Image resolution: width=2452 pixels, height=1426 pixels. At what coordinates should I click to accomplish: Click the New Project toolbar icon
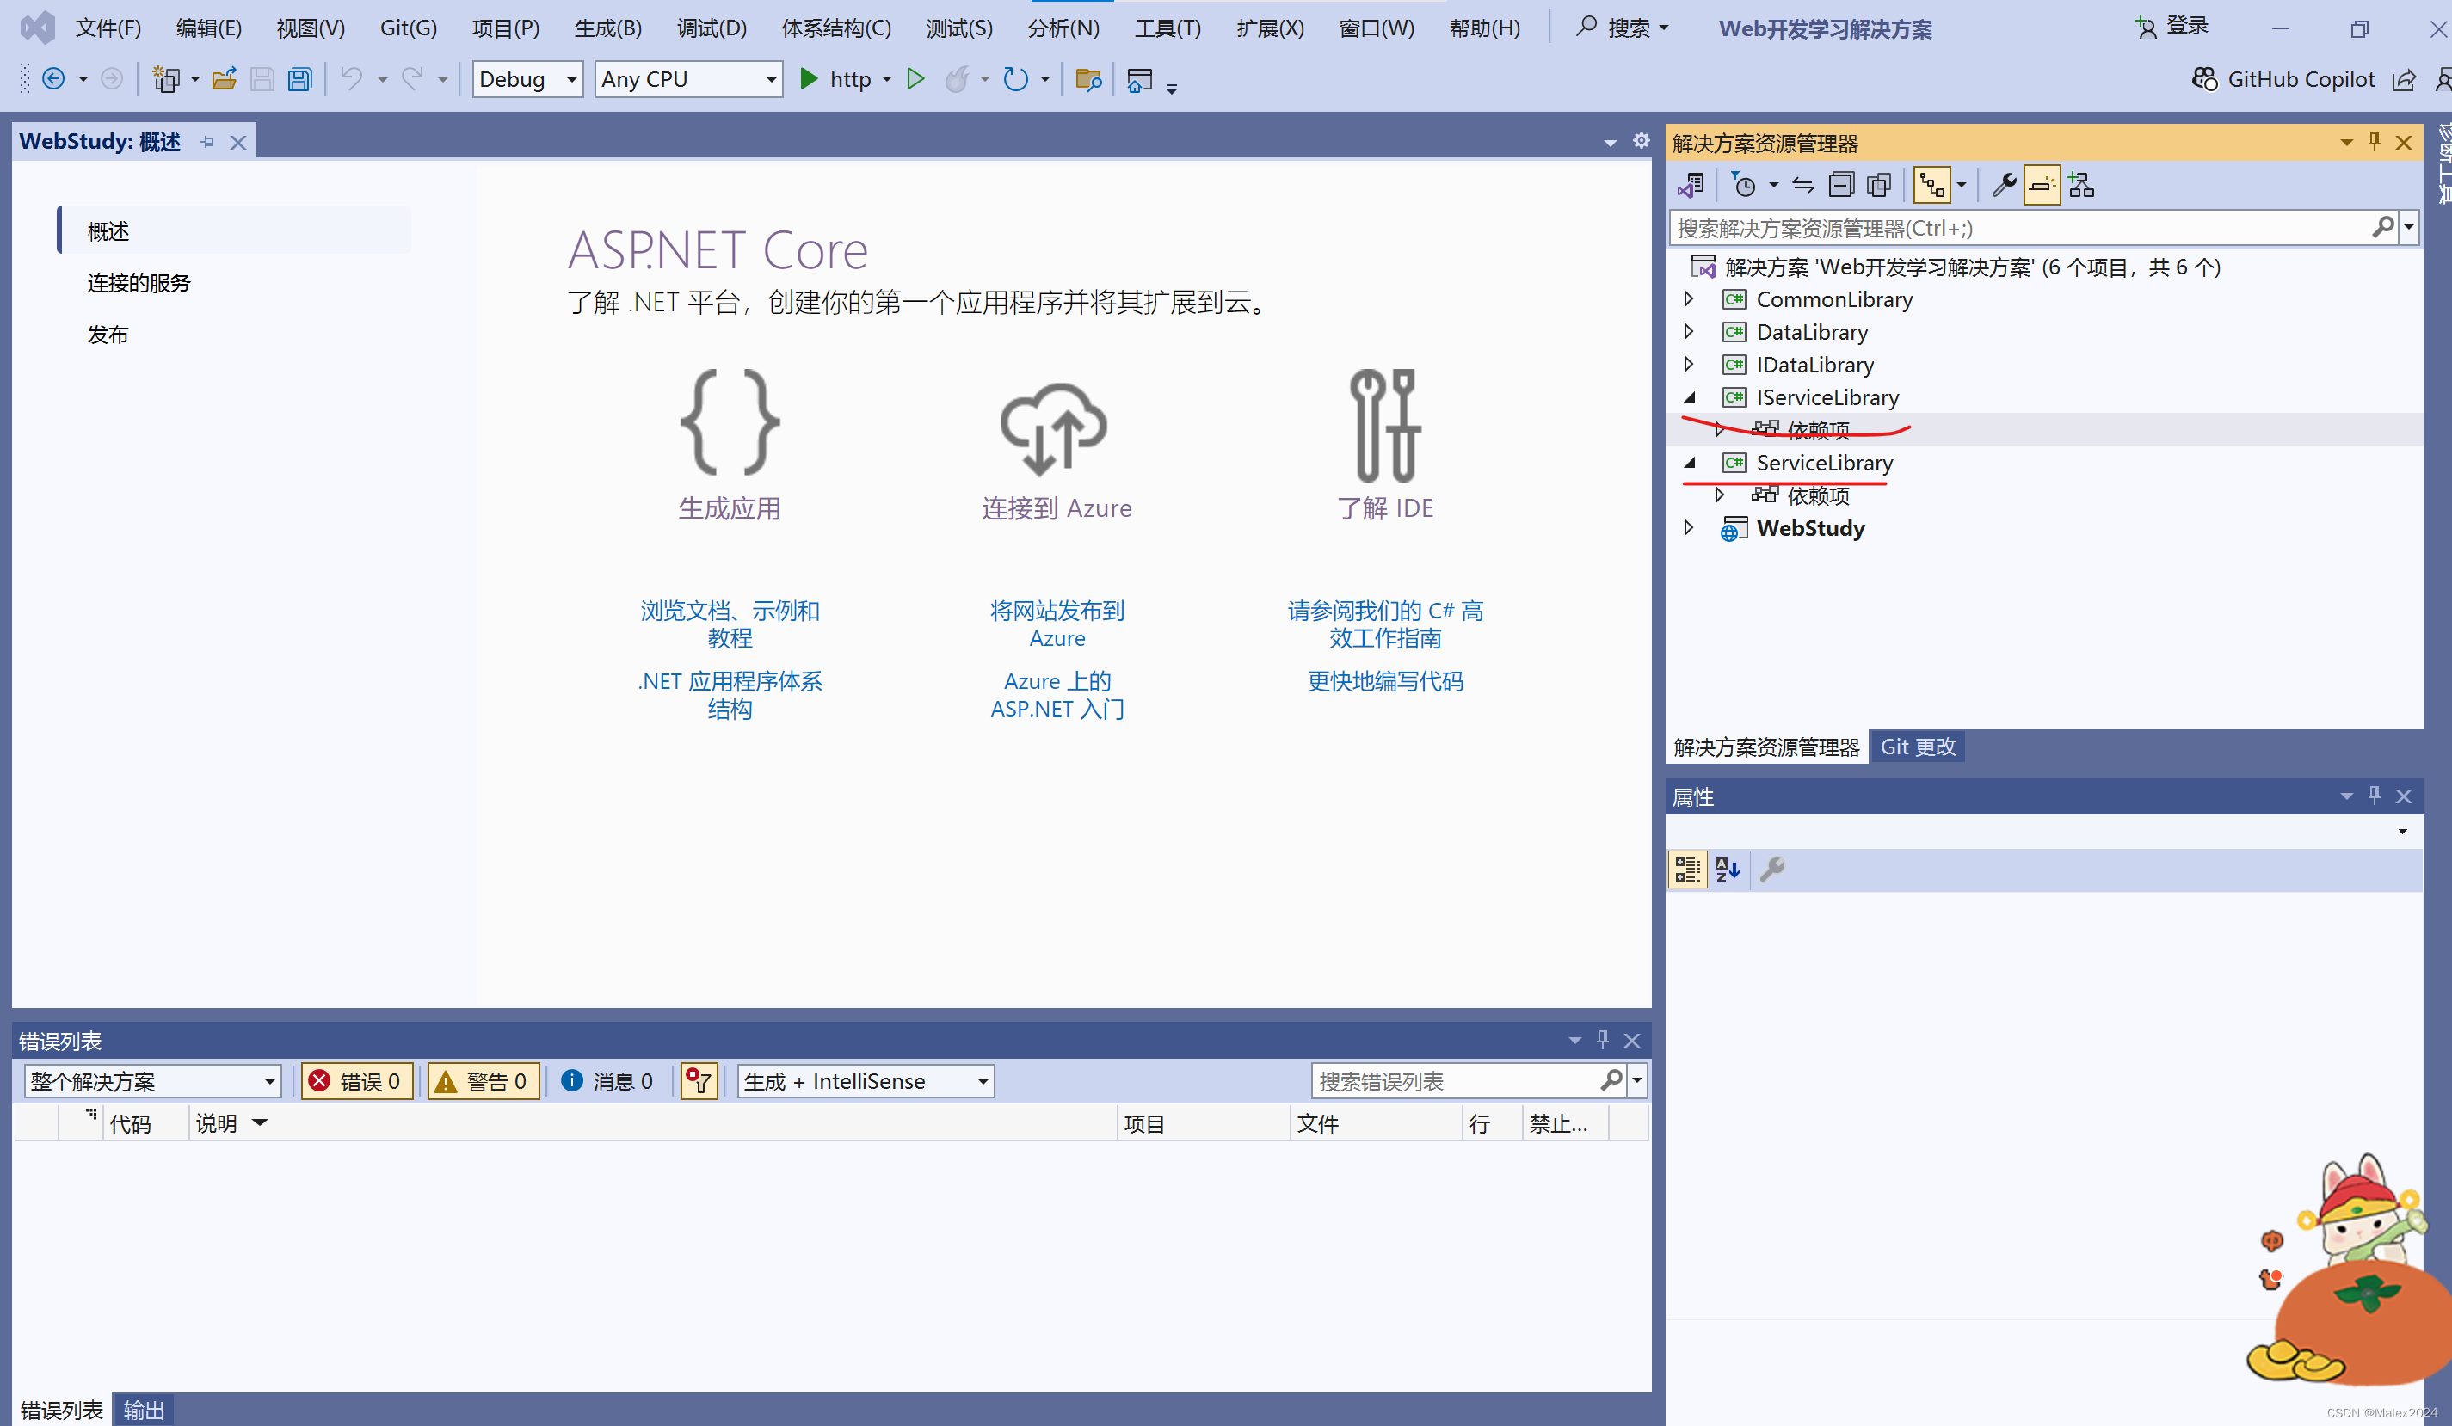[166, 79]
